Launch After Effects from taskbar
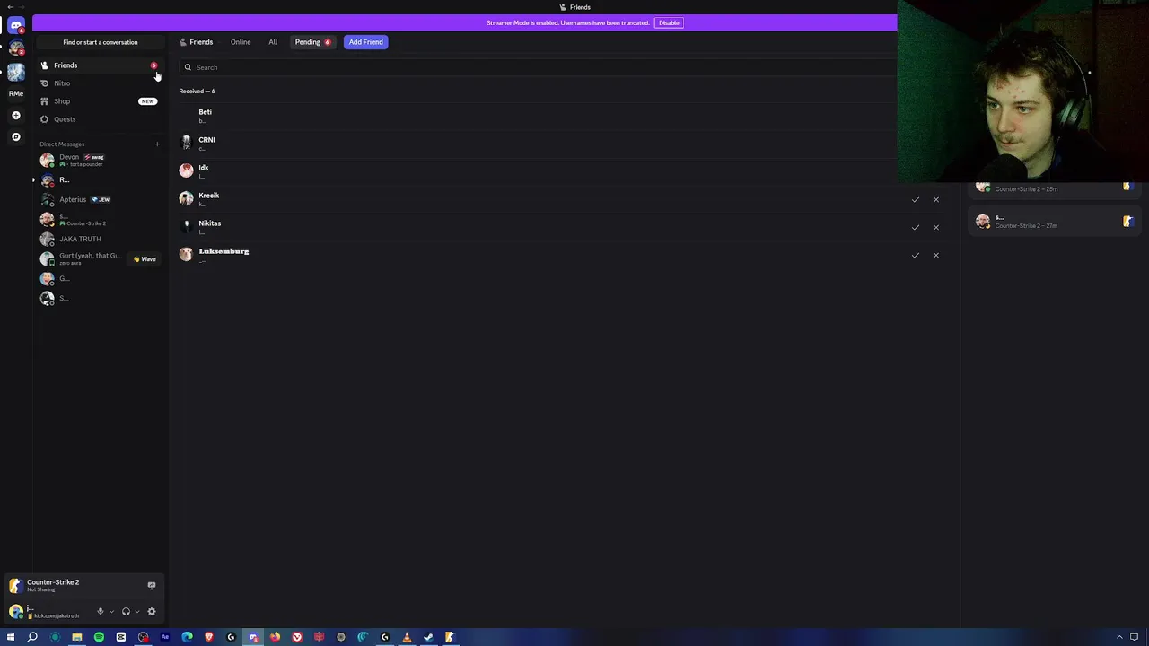The height and width of the screenshot is (646, 1149). pos(165,637)
